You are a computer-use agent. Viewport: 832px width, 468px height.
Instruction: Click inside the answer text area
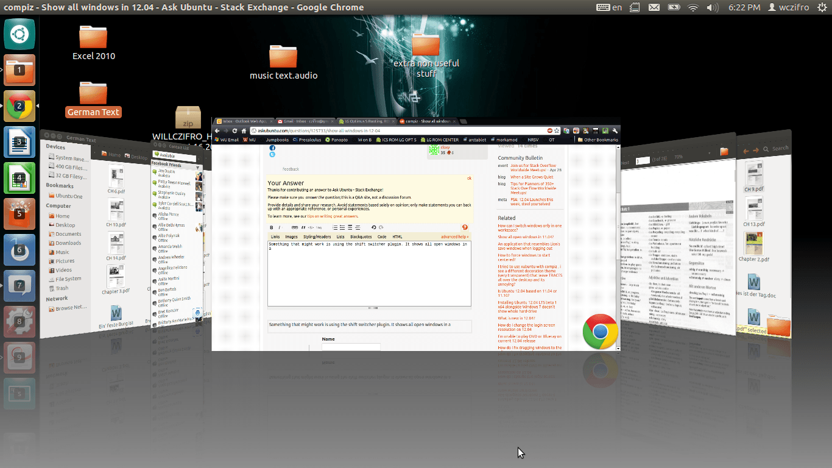pyautogui.click(x=369, y=274)
